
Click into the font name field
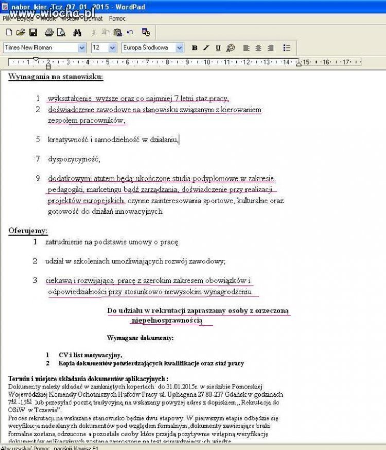click(41, 48)
